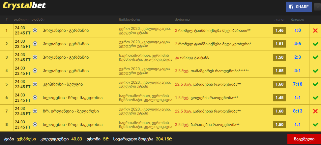Click score 7:18 in row 5

click(298, 84)
